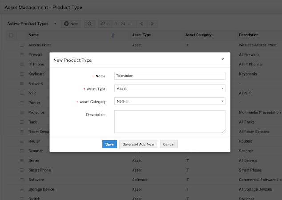Click the New product type button

coord(71,24)
